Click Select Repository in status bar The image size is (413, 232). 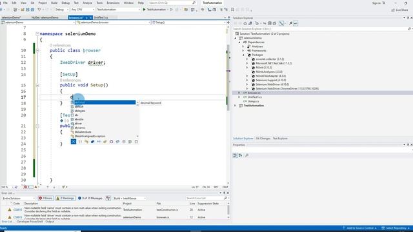pyautogui.click(x=396, y=228)
